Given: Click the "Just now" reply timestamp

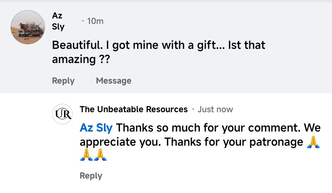Looking at the screenshot, I should click(215, 109).
